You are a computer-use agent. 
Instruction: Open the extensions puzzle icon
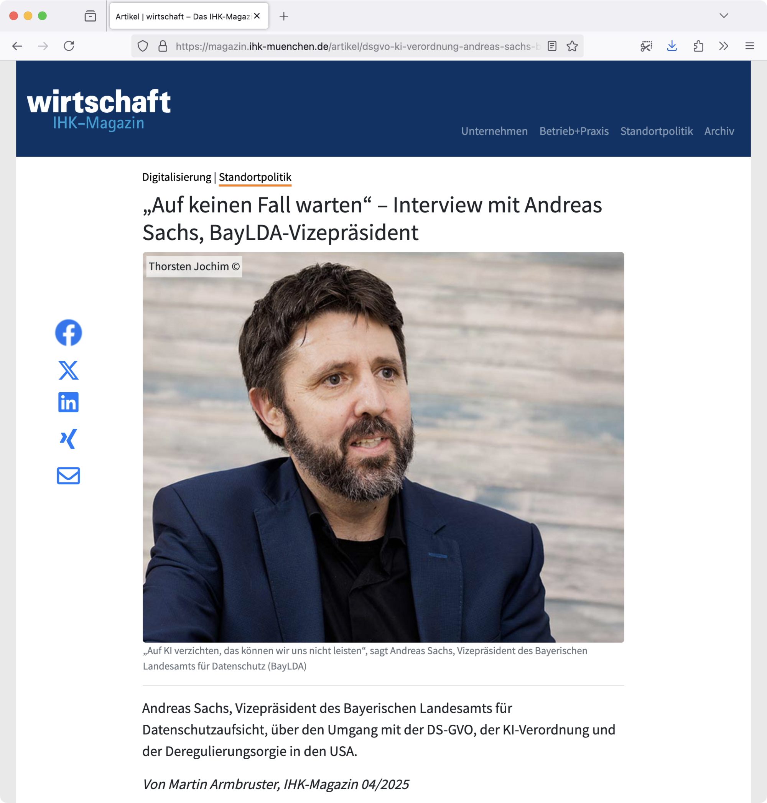tap(698, 46)
